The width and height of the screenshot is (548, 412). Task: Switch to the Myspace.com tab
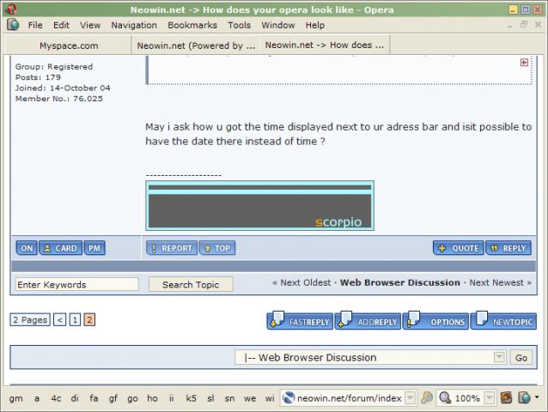(69, 45)
